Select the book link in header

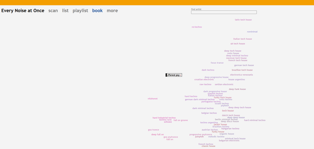[x=97, y=11]
